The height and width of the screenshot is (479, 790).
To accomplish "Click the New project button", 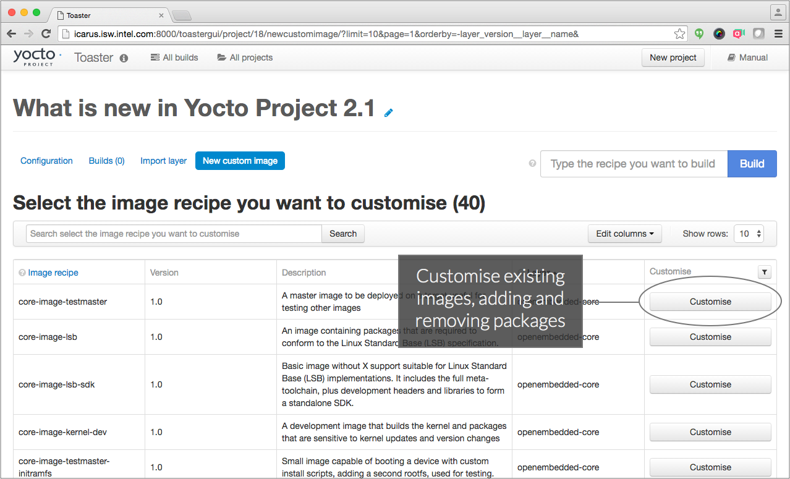I will coord(673,57).
